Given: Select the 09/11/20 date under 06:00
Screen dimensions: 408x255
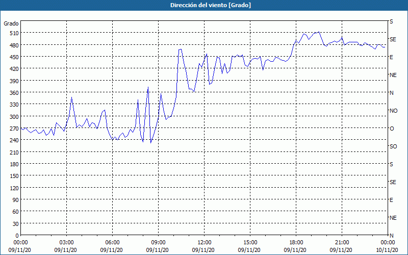Looking at the screenshot, I should tap(111, 250).
